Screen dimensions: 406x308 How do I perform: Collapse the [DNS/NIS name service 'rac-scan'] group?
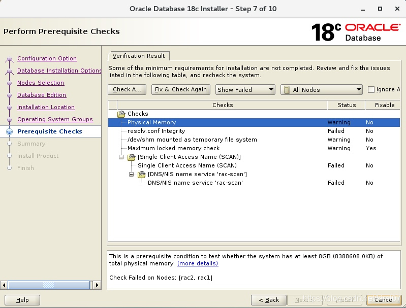[132, 175]
